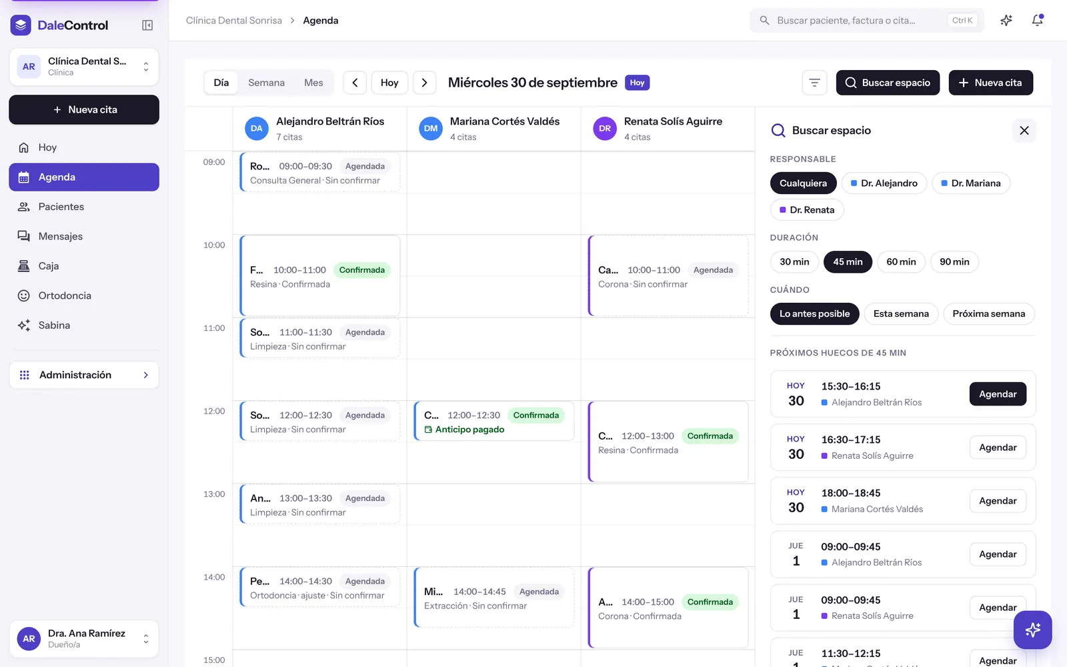Choose the Próxima semana option
Viewport: 1067px width, 667px height.
[x=988, y=314]
